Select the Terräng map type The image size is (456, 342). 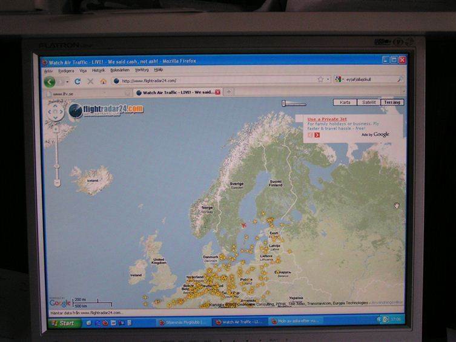(392, 102)
